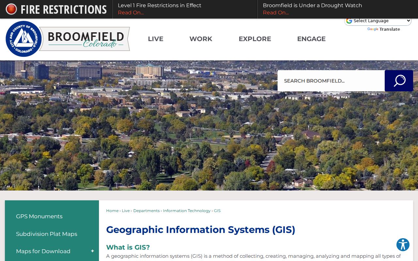Click the Information Technology breadcrumb link
Viewport: 418px width, 261px height.
click(x=187, y=211)
